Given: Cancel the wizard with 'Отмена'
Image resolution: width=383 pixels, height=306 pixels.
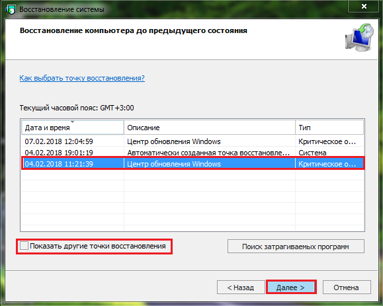Looking at the screenshot, I should click(x=347, y=287).
